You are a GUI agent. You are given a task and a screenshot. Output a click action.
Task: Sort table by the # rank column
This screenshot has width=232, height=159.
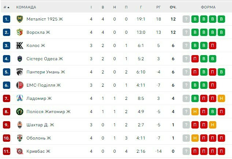6,7
